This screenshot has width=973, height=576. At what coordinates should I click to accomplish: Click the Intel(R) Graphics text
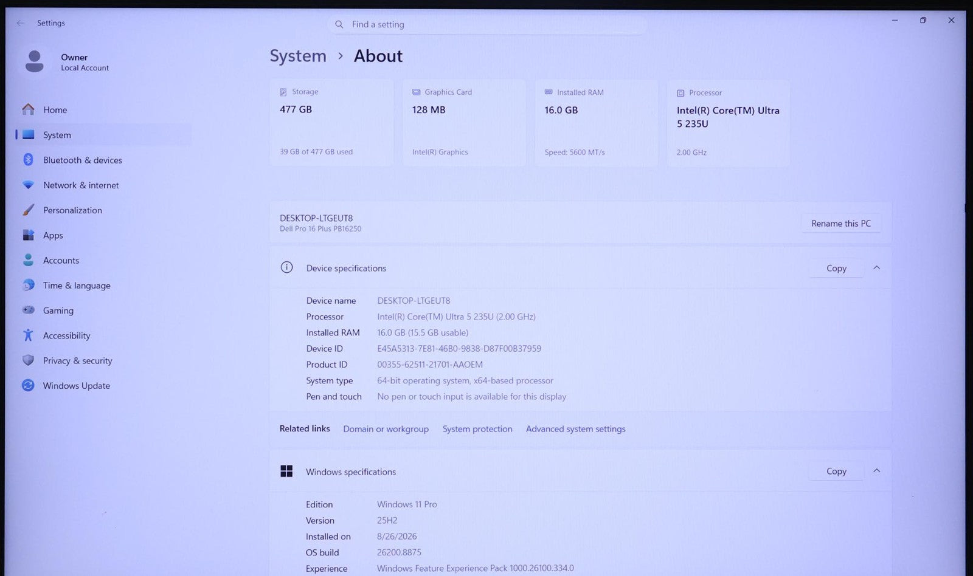(440, 153)
